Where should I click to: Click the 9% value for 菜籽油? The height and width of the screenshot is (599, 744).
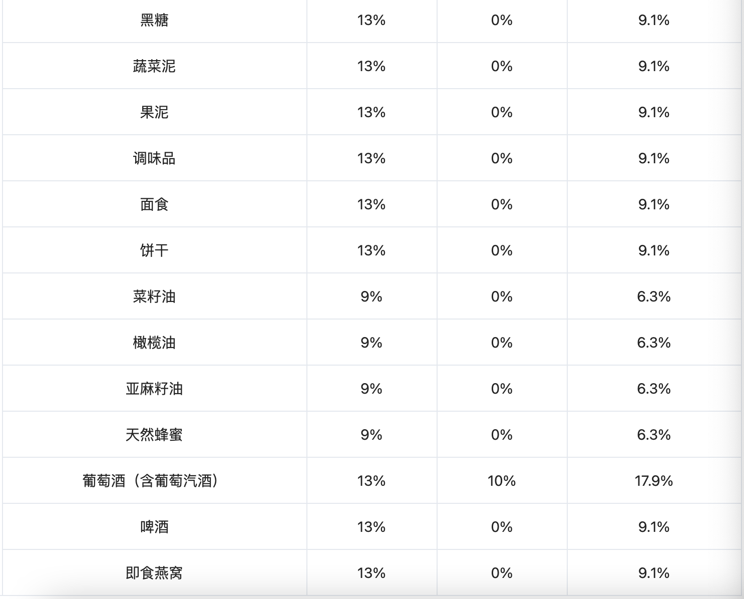[x=371, y=297]
